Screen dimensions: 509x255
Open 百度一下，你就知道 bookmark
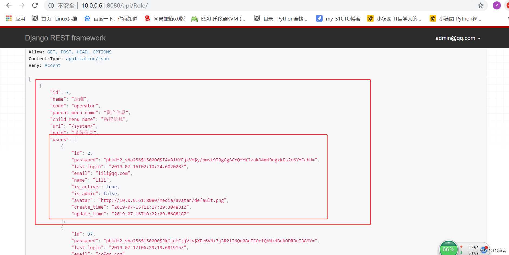[x=111, y=19]
